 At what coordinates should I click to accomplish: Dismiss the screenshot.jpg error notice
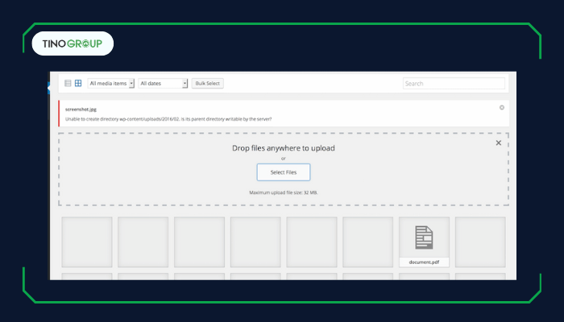502,107
